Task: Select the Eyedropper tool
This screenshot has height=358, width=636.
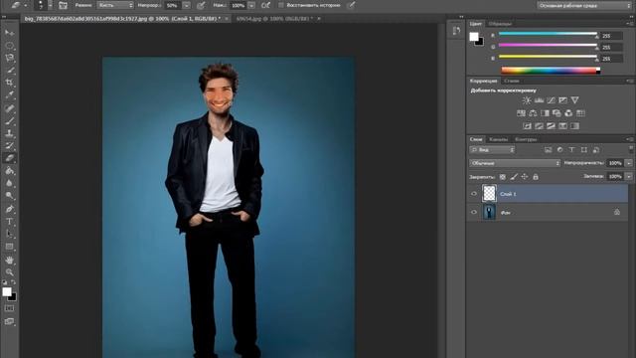Action: click(9, 95)
